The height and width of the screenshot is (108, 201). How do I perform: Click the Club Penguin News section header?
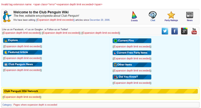[23, 64]
